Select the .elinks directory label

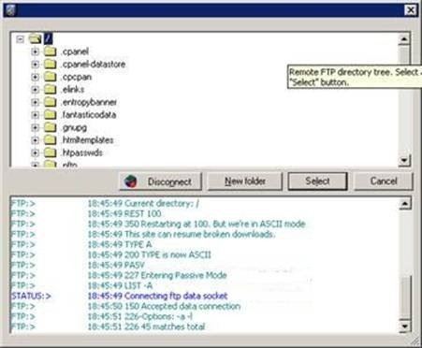tap(73, 90)
